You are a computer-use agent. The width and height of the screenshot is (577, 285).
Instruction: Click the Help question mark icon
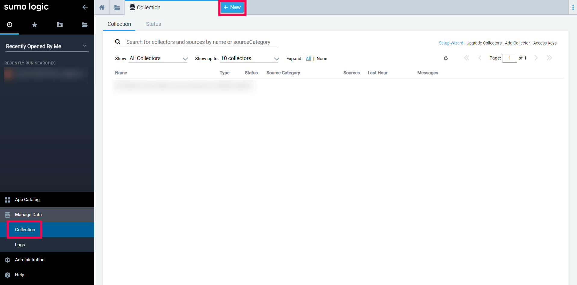coord(8,275)
